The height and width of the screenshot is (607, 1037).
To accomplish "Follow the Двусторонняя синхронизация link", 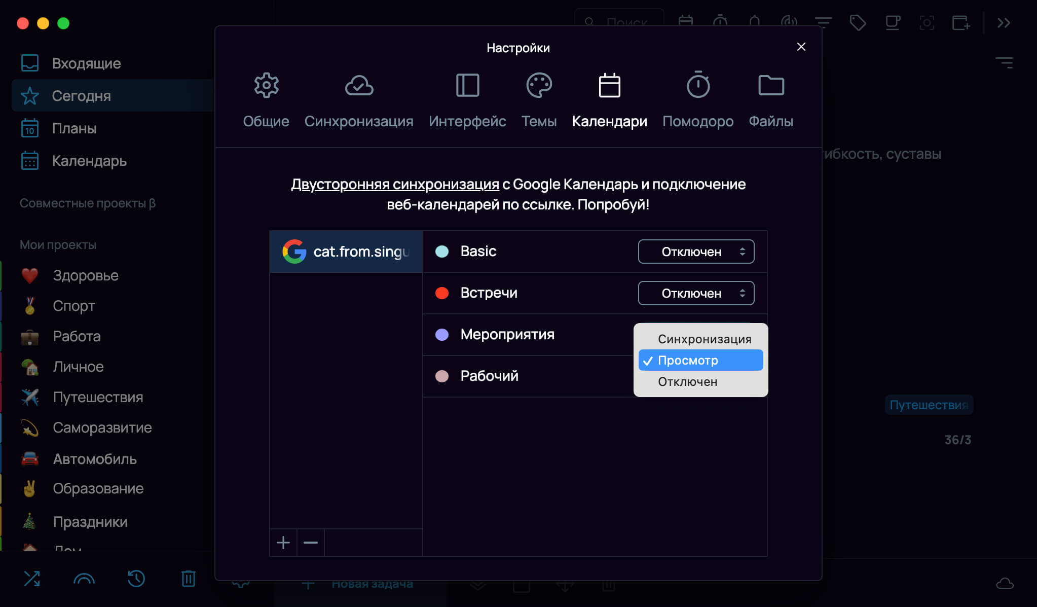I will pos(395,184).
